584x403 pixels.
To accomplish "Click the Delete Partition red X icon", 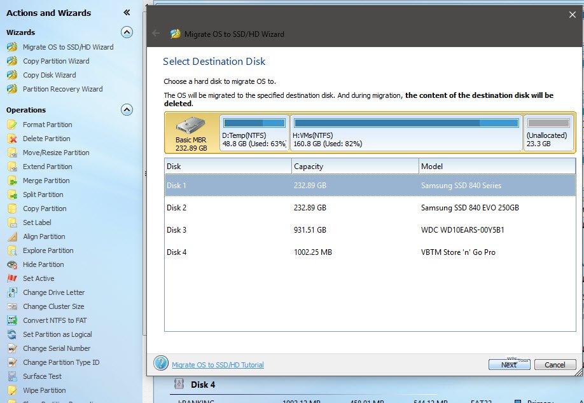I will tap(12, 139).
